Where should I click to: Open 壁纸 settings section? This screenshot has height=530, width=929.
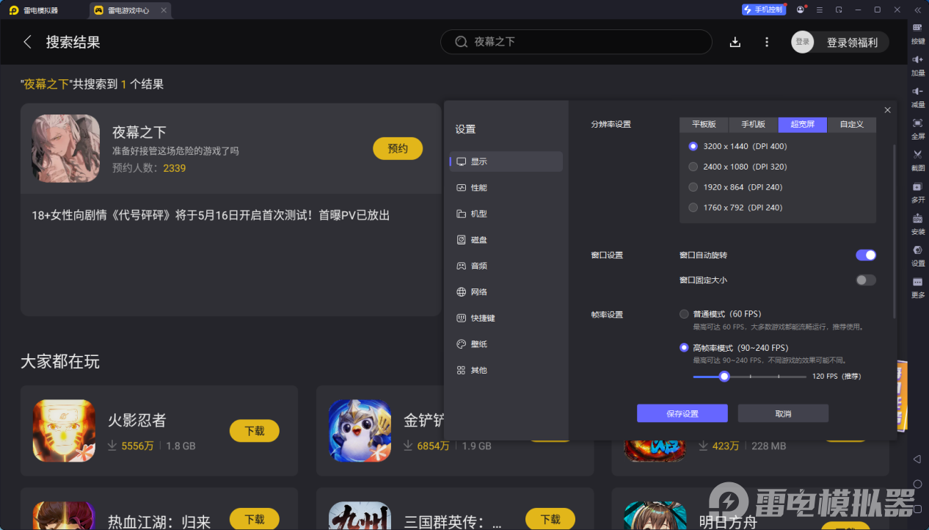[x=506, y=344]
